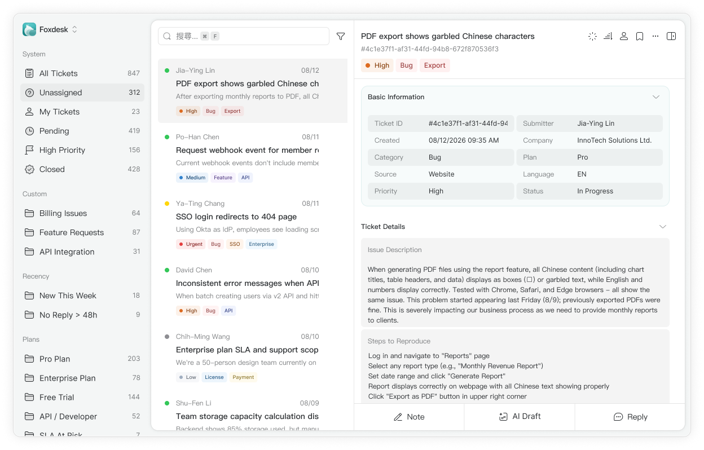This screenshot has width=704, height=450.
Task: Click the green status dot on Po-Han Chen's ticket
Action: [166, 137]
